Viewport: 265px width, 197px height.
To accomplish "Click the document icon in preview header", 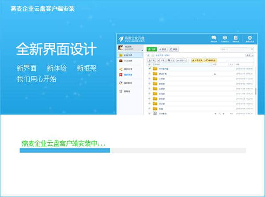I will point(235,39).
